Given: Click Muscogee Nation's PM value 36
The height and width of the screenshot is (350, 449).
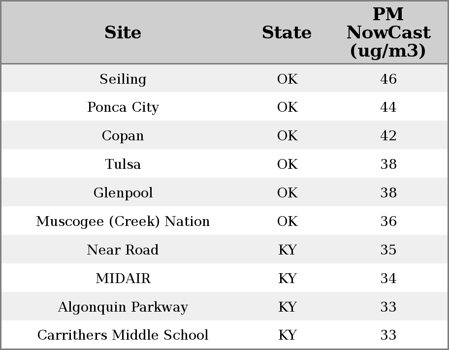Looking at the screenshot, I should tap(388, 222).
